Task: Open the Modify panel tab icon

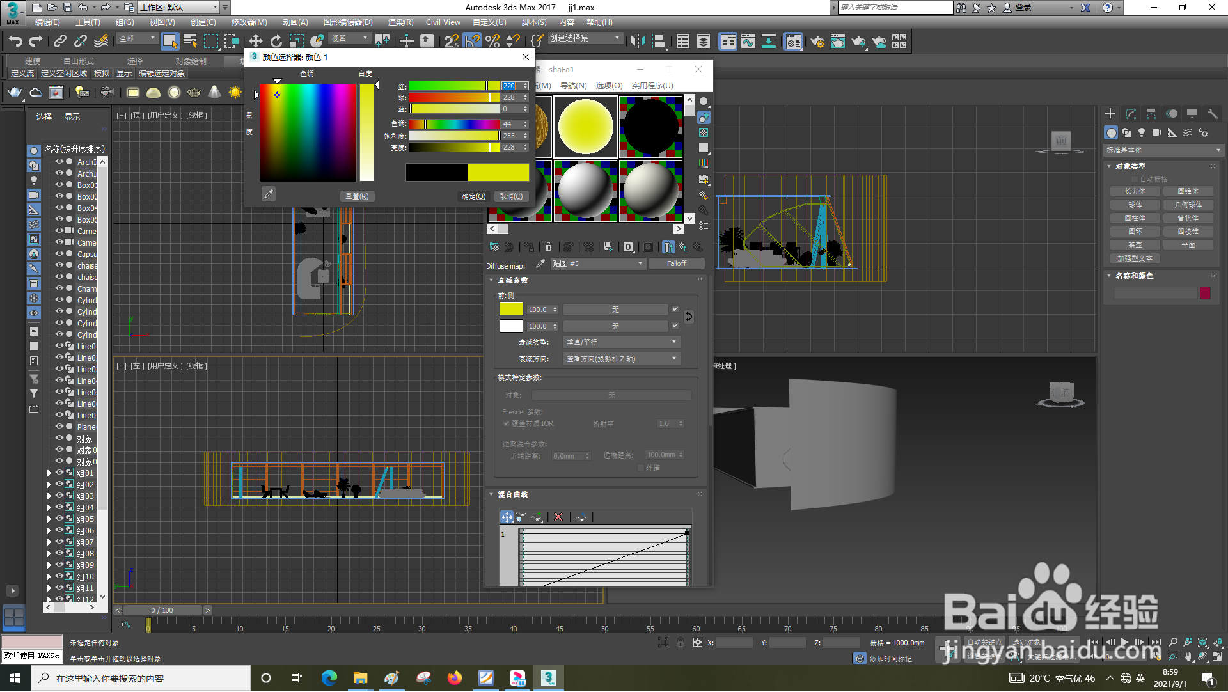Action: coord(1130,114)
